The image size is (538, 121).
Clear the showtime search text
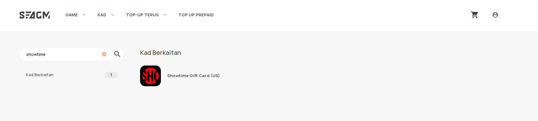pos(104,54)
